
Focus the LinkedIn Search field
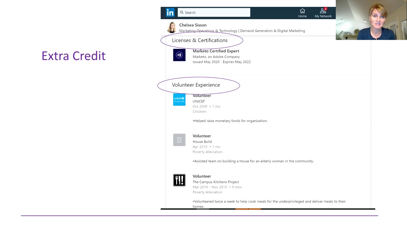(214, 12)
